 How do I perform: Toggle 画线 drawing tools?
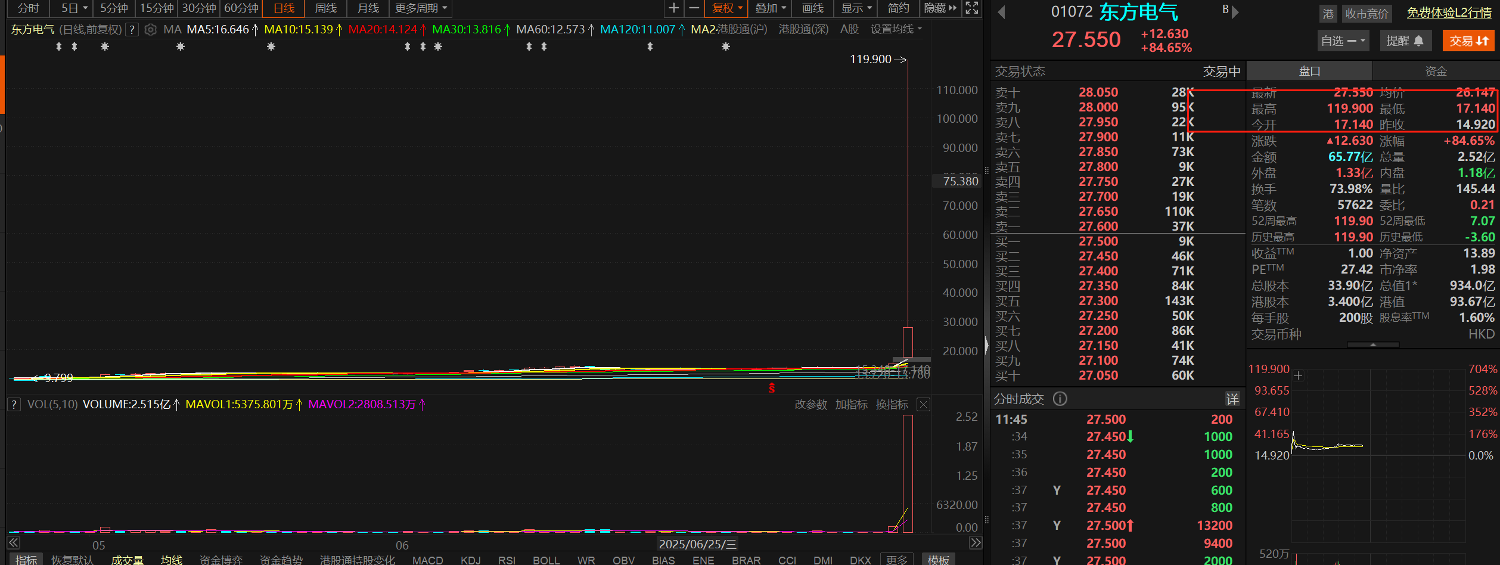(813, 8)
